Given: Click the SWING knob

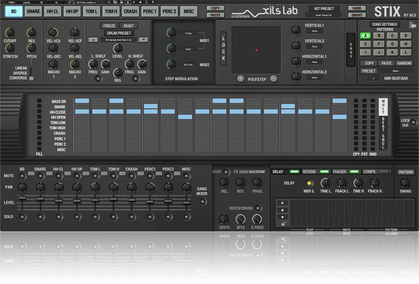Looking at the screenshot, I should (405, 183).
